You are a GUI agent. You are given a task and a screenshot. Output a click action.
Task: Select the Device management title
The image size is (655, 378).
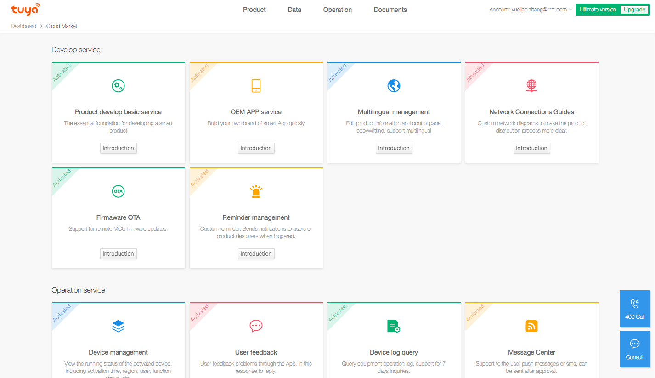[x=119, y=352]
